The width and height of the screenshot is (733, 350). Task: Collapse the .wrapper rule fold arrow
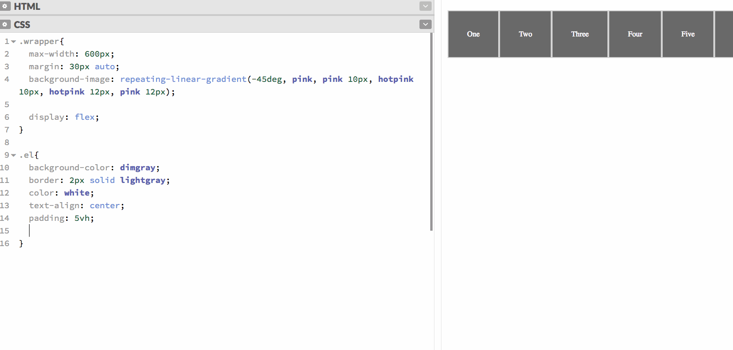click(x=14, y=42)
